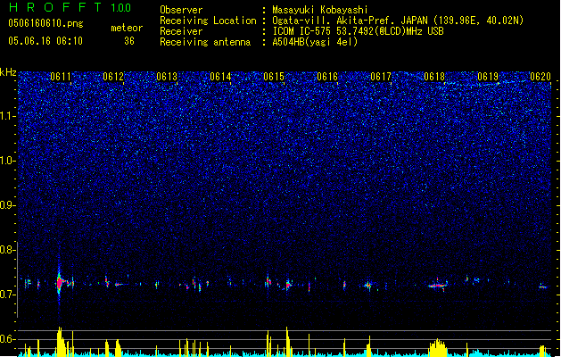
Task: Click the 0613 time marker
Action: [167, 77]
